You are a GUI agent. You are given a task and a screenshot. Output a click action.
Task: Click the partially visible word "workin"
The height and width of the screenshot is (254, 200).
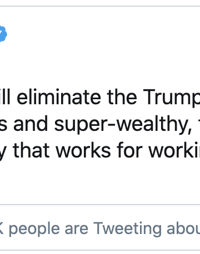tap(174, 150)
